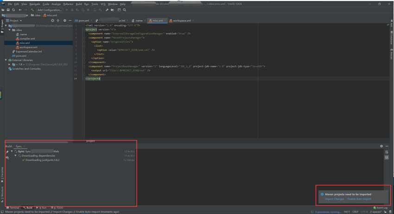Open the Window menu
This screenshot has height=214, width=394.
pyautogui.click(x=113, y=4)
